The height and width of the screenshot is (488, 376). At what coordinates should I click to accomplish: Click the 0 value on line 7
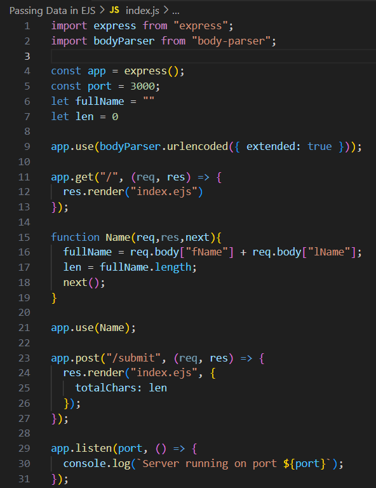click(115, 117)
